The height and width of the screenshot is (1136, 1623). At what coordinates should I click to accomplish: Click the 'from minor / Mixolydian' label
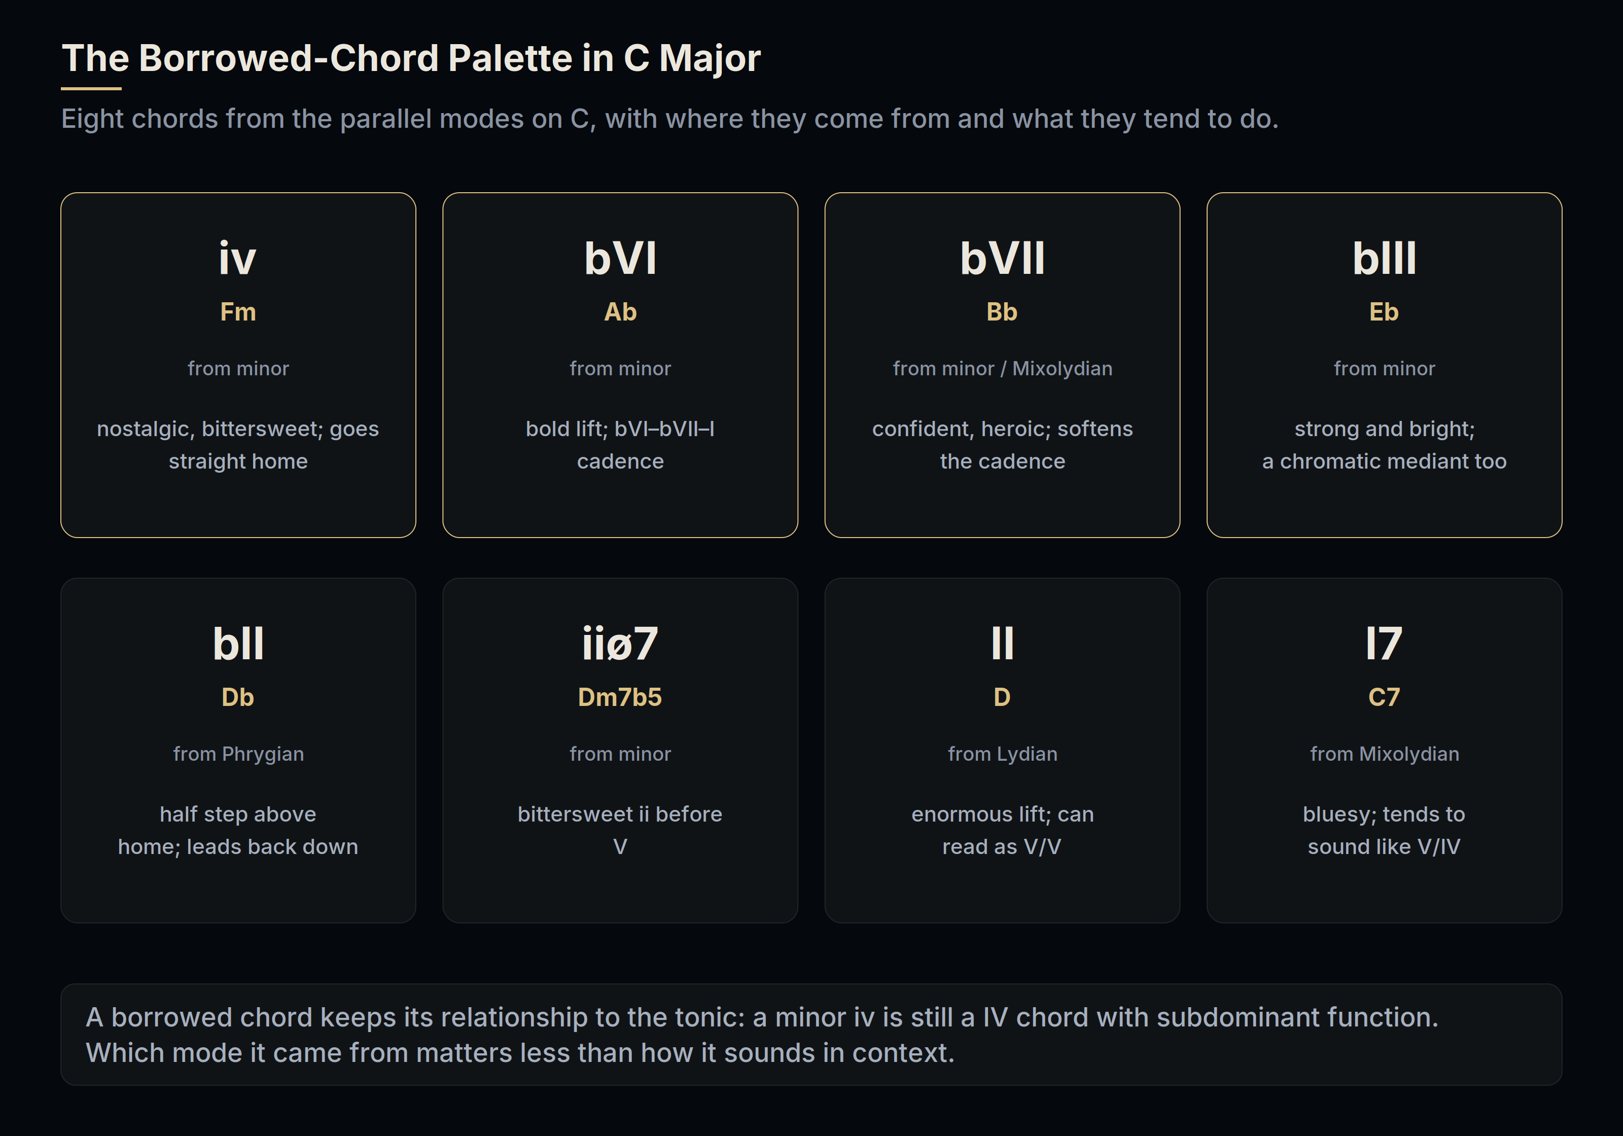(1002, 368)
